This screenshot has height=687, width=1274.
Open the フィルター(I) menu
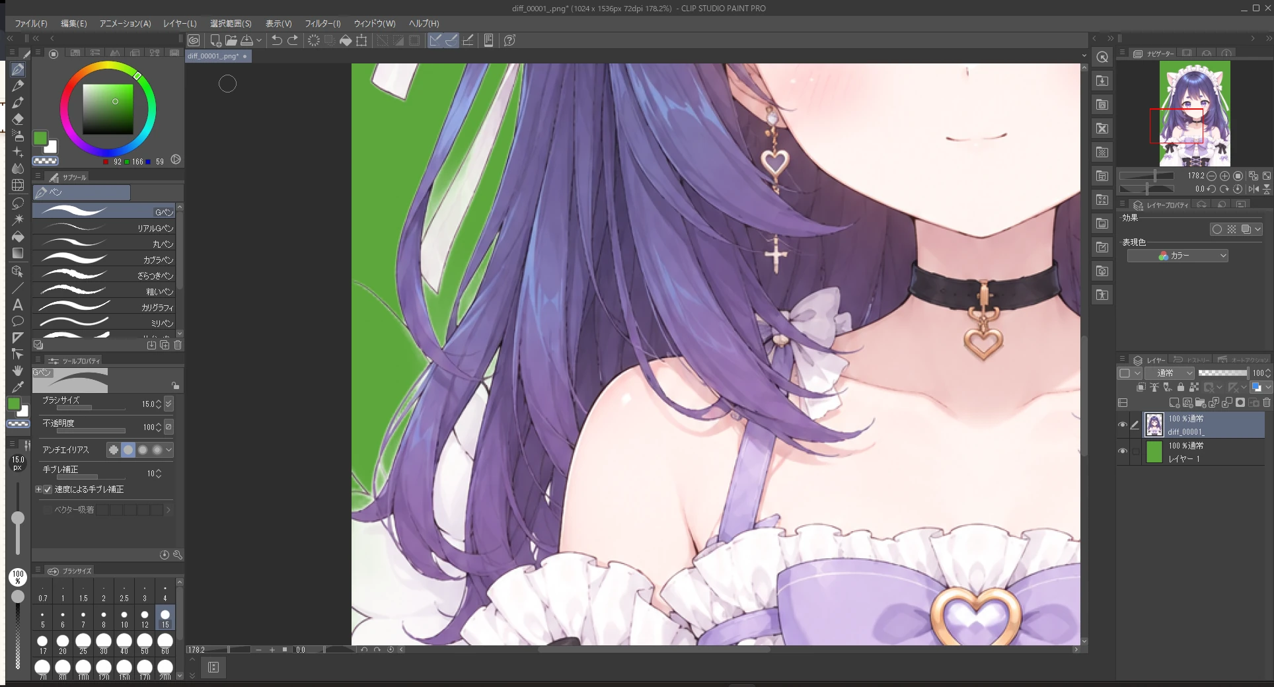[x=322, y=23]
